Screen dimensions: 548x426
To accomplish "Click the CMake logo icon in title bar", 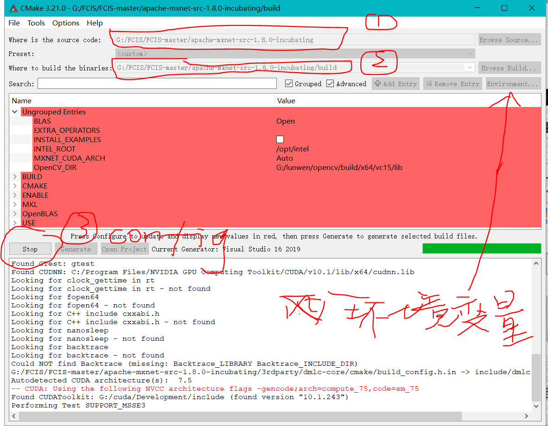I will [x=13, y=8].
